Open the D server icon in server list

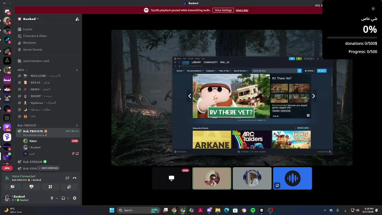coord(7,118)
